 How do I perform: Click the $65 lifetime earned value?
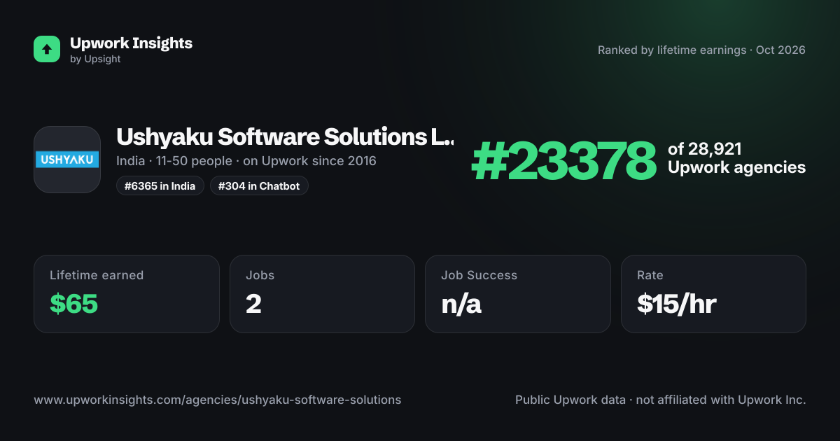tap(73, 304)
